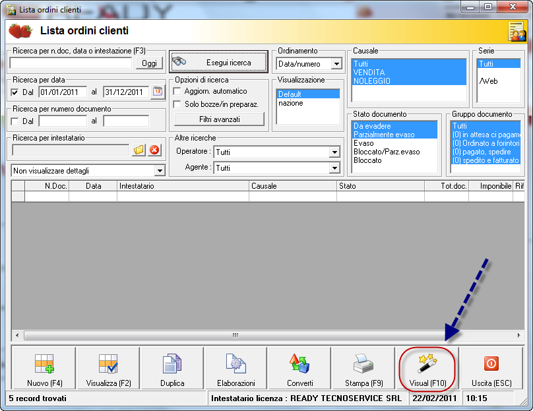Click the Nuovo (F4) new order button
The width and height of the screenshot is (533, 411).
(44, 368)
